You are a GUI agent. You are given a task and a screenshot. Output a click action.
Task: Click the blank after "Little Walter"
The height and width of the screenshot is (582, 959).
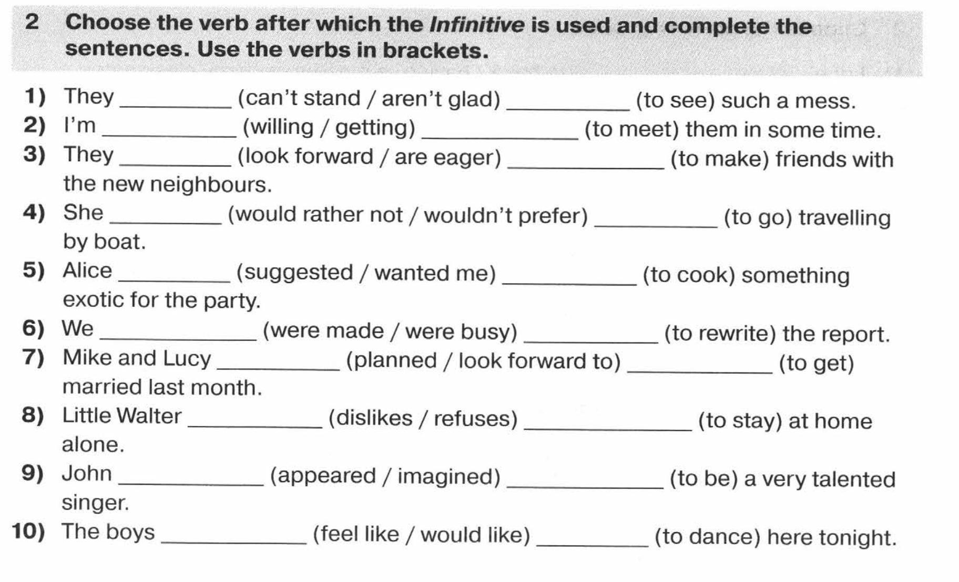pos(255,422)
